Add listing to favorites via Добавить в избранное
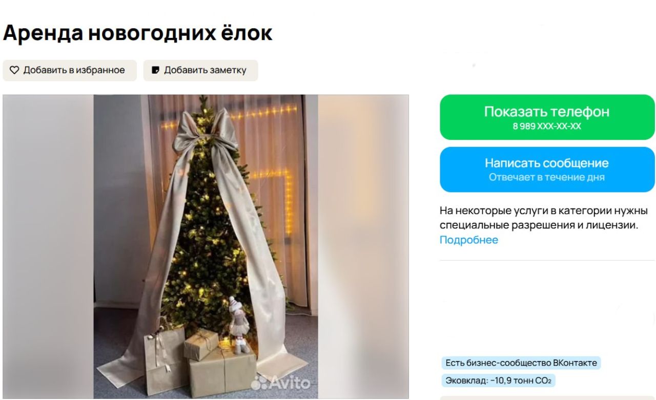The height and width of the screenshot is (400, 656). pos(70,70)
